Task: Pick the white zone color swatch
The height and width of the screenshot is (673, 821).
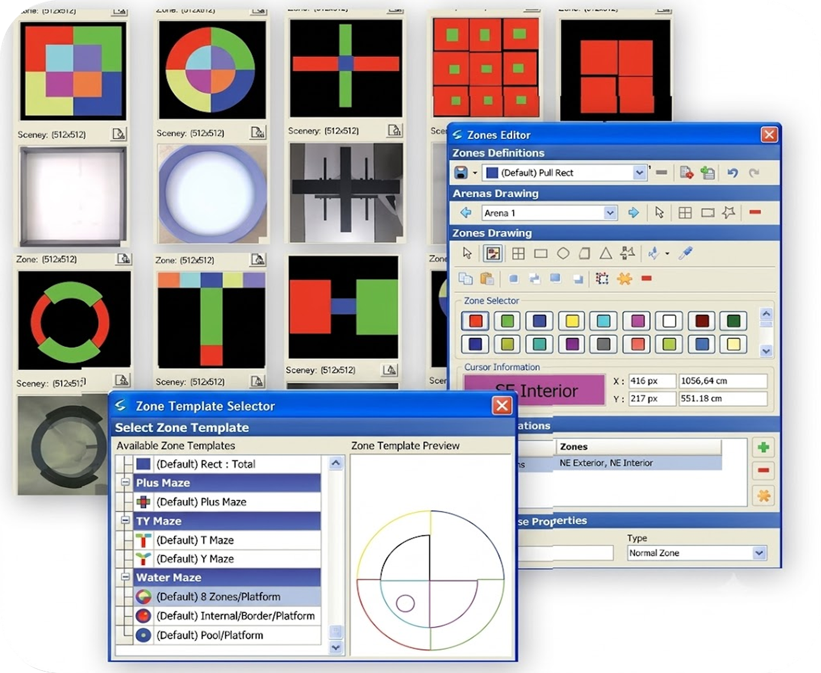Action: pyautogui.click(x=669, y=321)
